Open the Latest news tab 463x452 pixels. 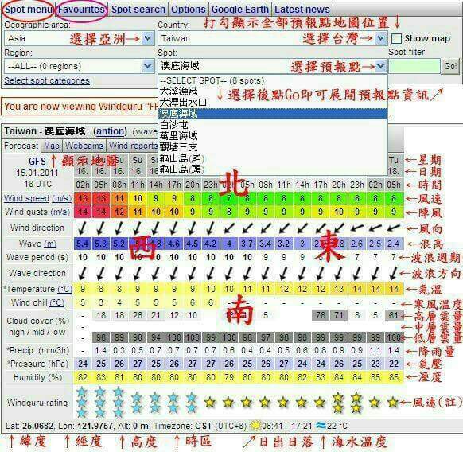coord(302,10)
